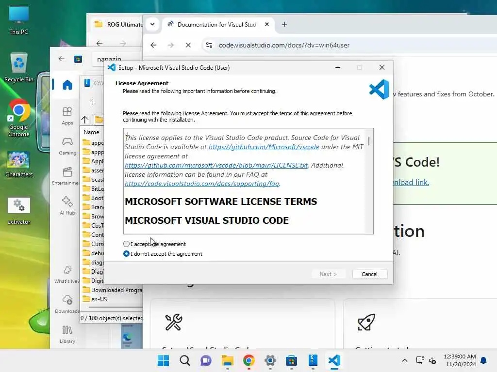Click the site information icon in address bar
Viewport: 497px width, 372px height.
point(209,45)
